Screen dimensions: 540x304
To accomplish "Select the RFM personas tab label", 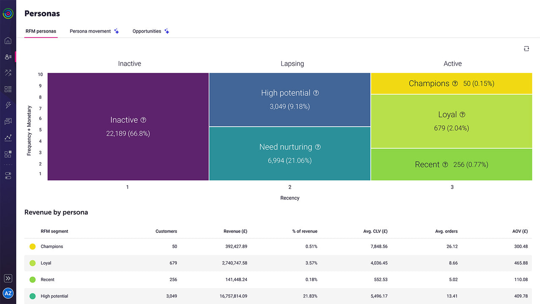I will point(40,31).
